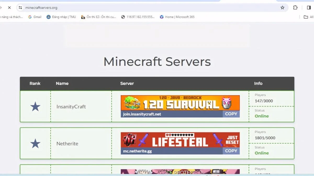
Task: Click the Netherite rank star icon
Action: click(x=35, y=144)
